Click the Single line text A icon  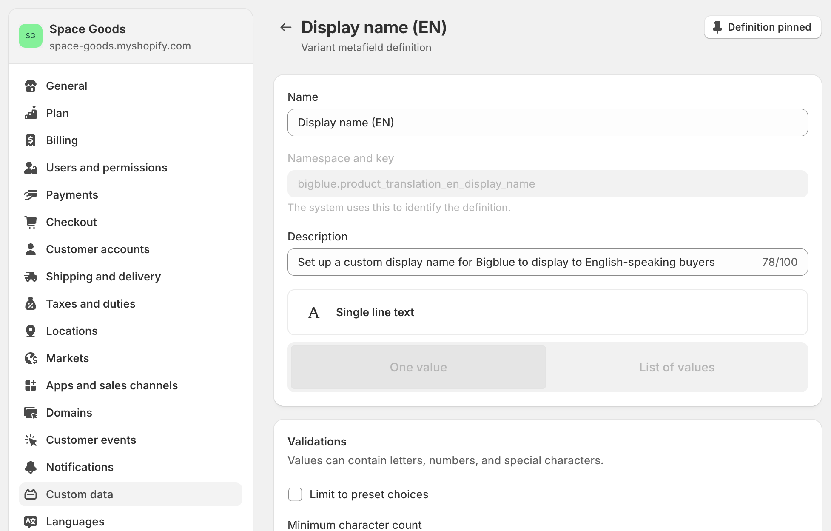pos(314,312)
